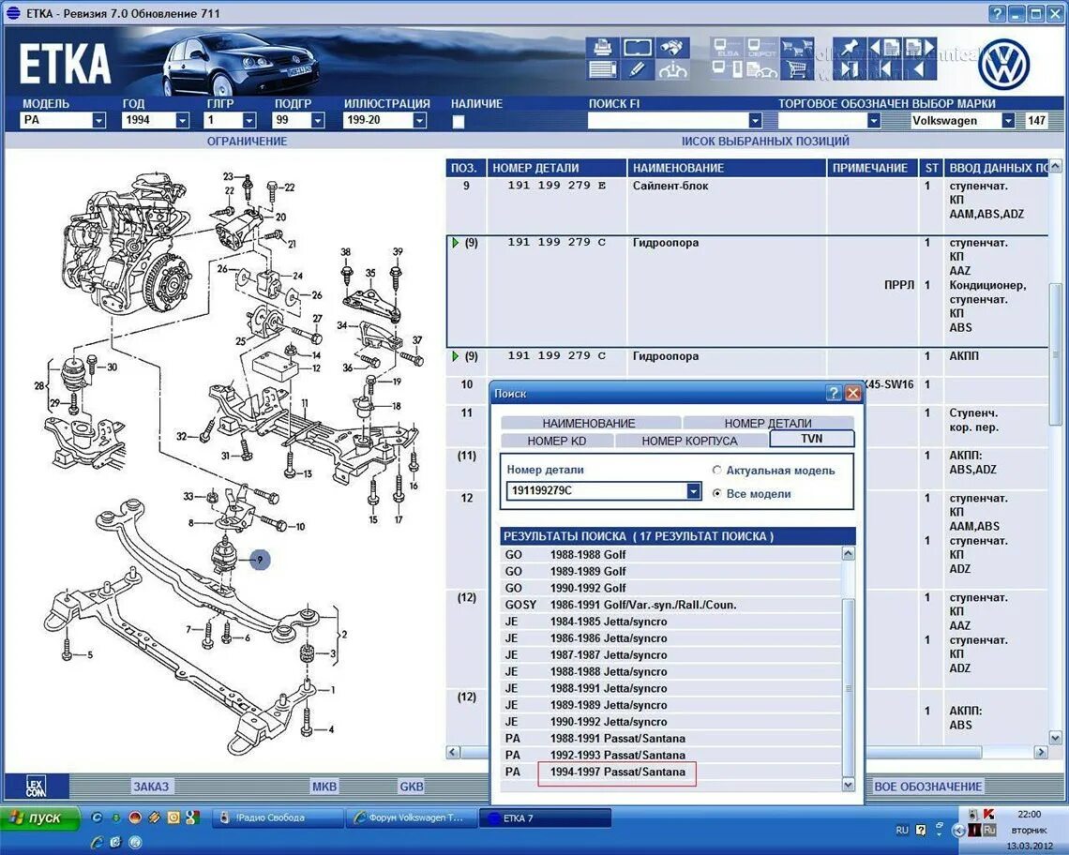Click the monitor-to-device transfer icon below ELSA
This screenshot has height=855, width=1069.
click(x=727, y=69)
